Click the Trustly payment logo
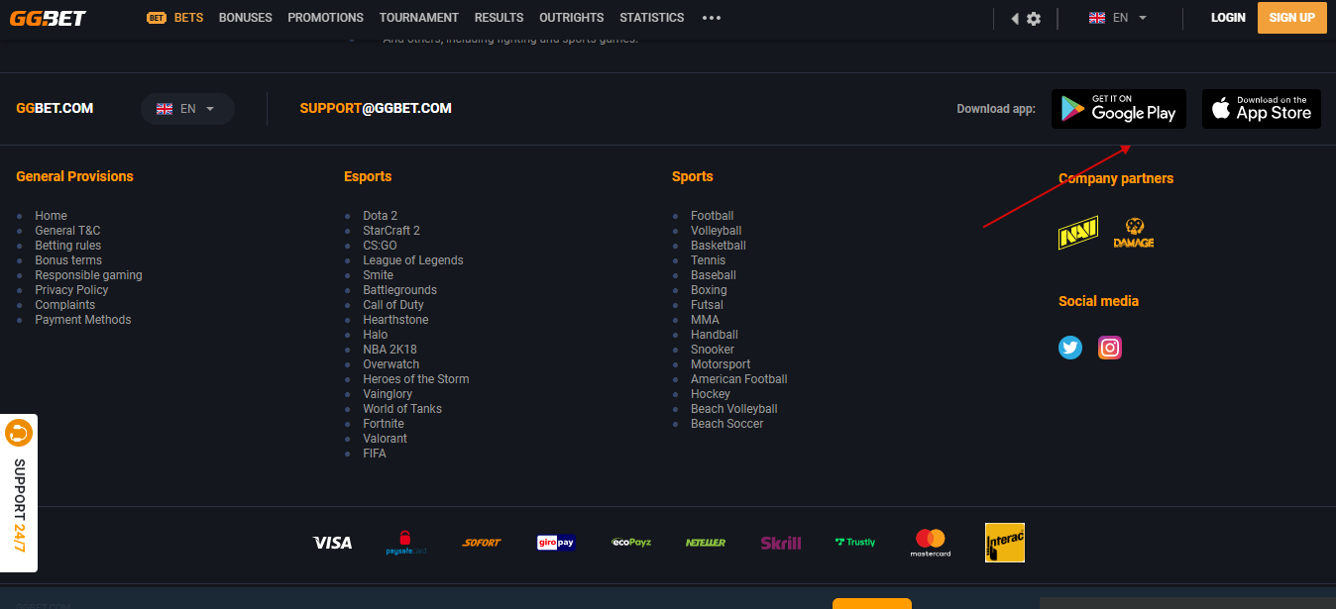Image resolution: width=1336 pixels, height=609 pixels. pos(855,543)
